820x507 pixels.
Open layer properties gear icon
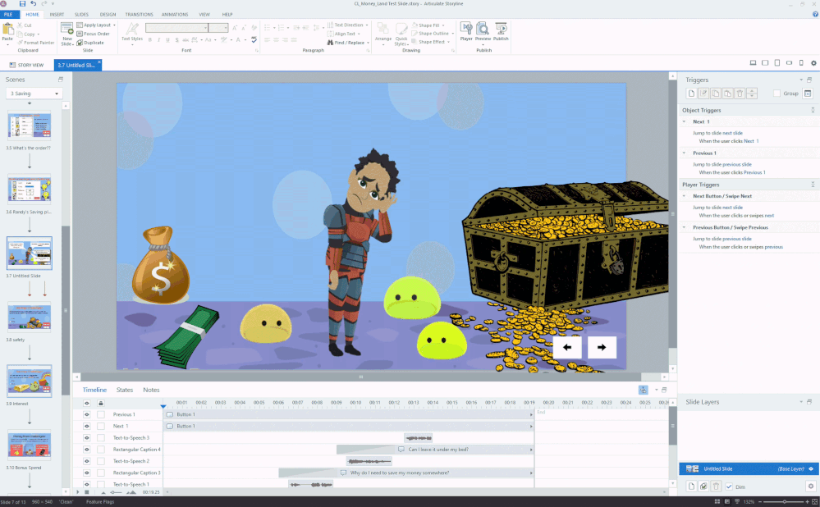811,486
